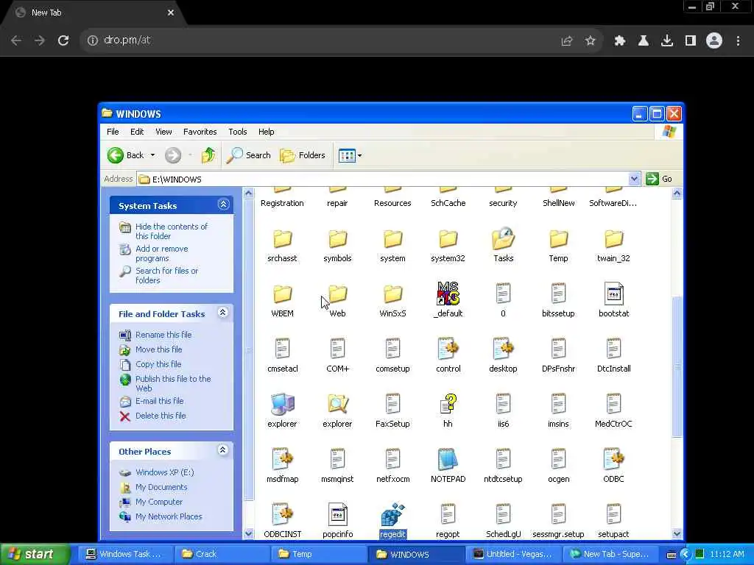Select the FaxSetup log file icon

pos(393,405)
